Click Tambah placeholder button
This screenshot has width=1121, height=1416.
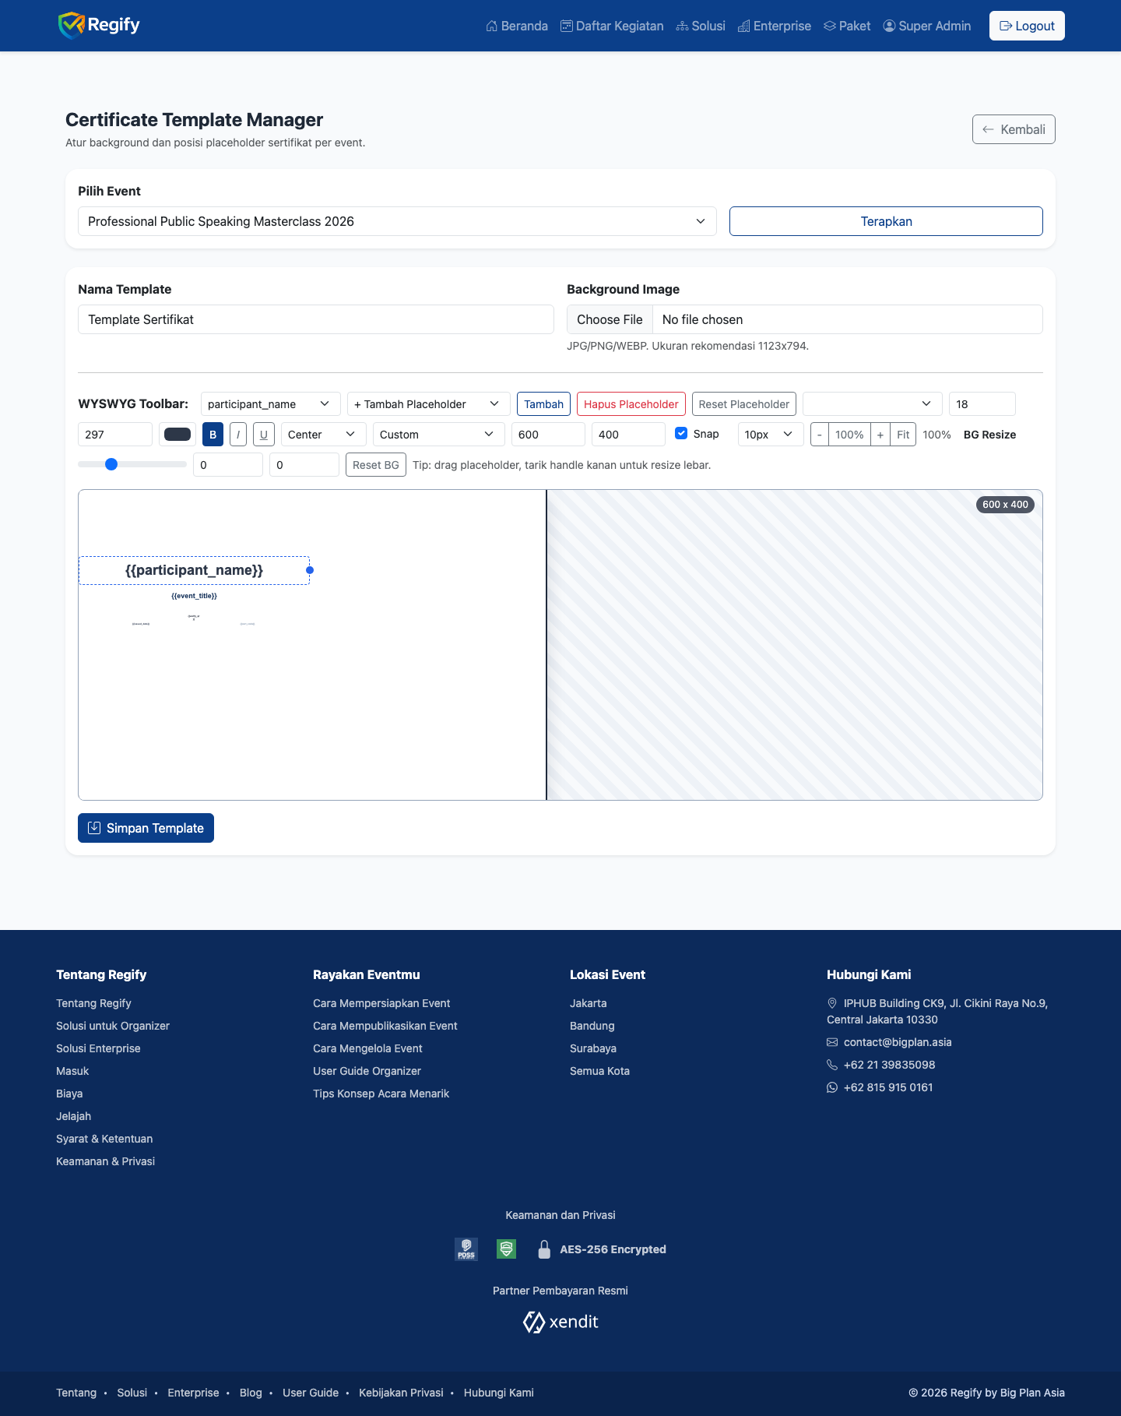click(x=543, y=404)
